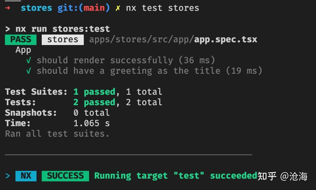This screenshot has width=316, height=190.
Task: Click "2 passed" in the Tests line
Action: coord(94,102)
